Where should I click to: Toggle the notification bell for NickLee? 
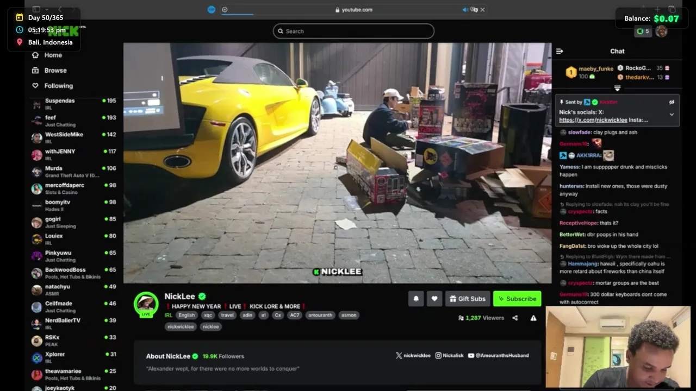416,299
